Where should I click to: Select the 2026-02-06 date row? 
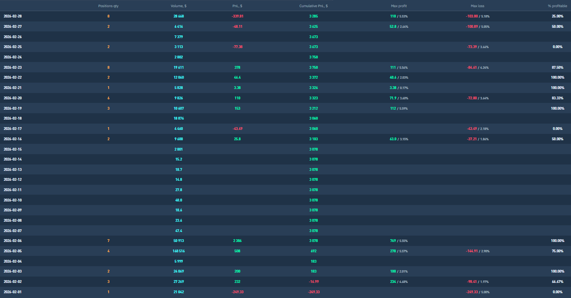[x=13, y=241]
